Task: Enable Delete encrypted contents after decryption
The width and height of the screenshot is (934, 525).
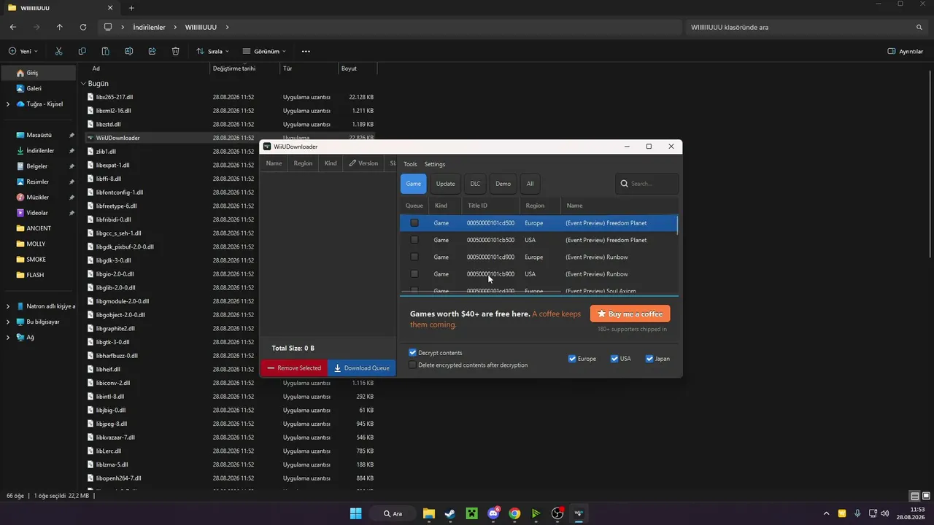Action: [x=413, y=365]
